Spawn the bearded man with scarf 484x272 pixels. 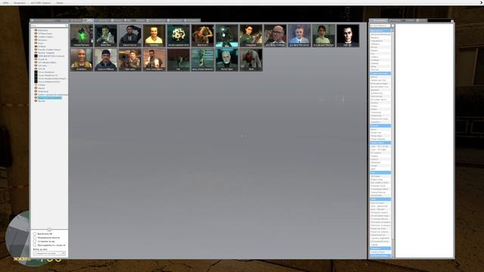click(154, 60)
